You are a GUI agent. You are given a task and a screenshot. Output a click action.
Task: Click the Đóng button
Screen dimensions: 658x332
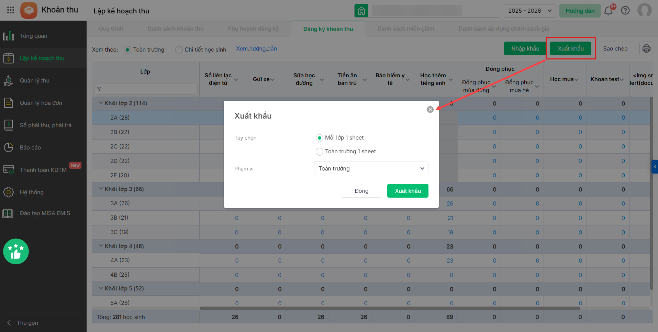coord(361,191)
